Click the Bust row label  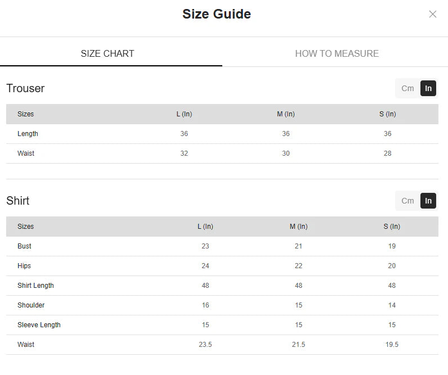tap(24, 246)
